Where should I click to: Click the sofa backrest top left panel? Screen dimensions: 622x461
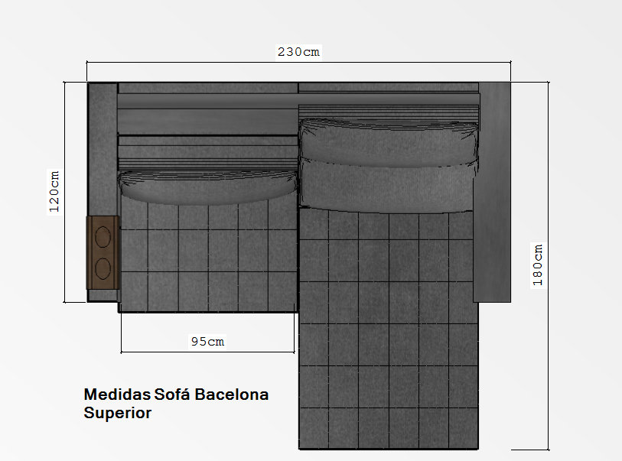(207, 89)
